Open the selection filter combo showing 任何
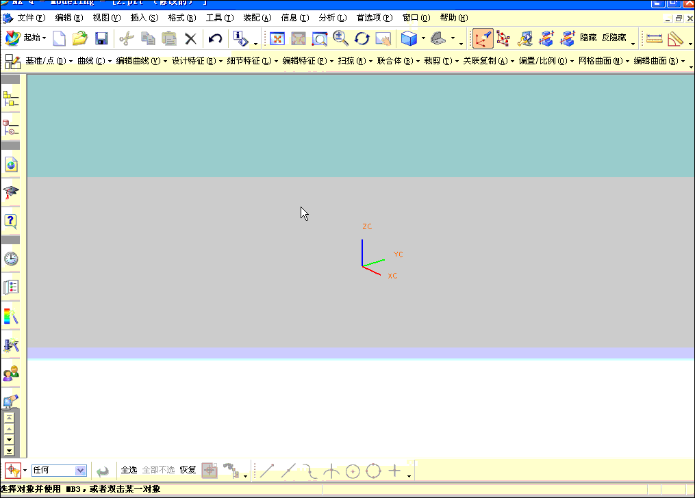 [59, 471]
